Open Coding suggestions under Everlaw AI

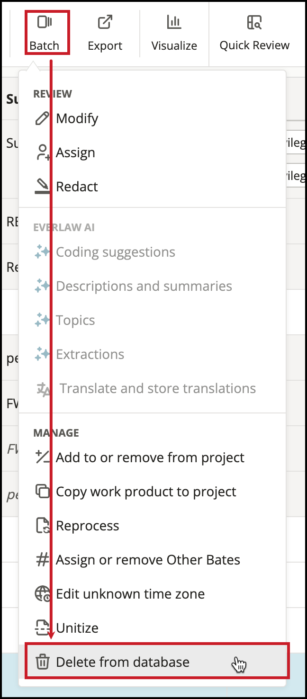(115, 251)
